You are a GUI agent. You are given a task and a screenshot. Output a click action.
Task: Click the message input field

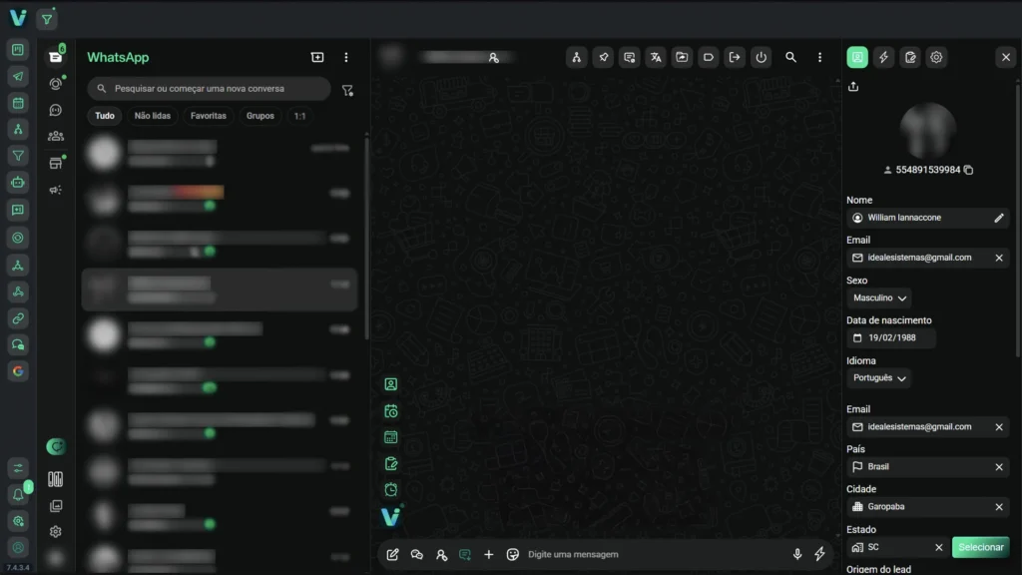pyautogui.click(x=649, y=554)
